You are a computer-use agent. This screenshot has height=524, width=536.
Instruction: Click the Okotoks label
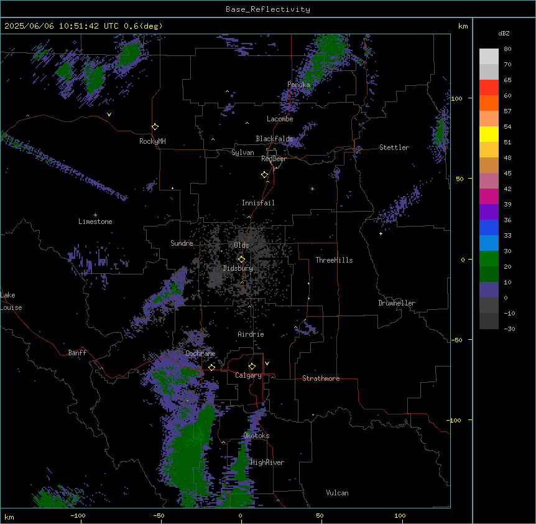[256, 436]
